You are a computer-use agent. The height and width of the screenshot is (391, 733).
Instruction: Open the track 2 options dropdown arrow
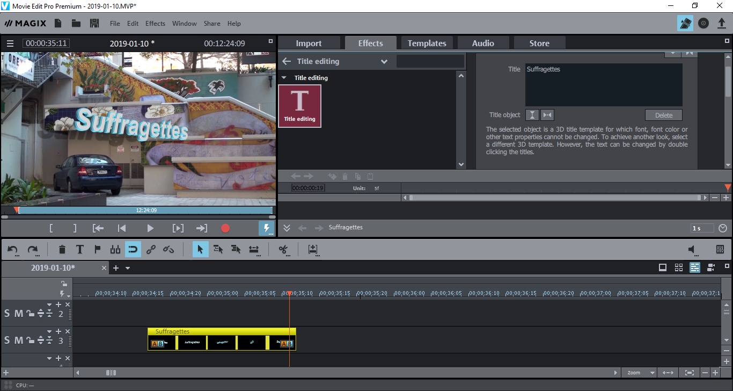point(49,305)
